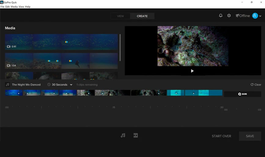Play the video preview
The width and height of the screenshot is (265, 157).
pos(192,71)
